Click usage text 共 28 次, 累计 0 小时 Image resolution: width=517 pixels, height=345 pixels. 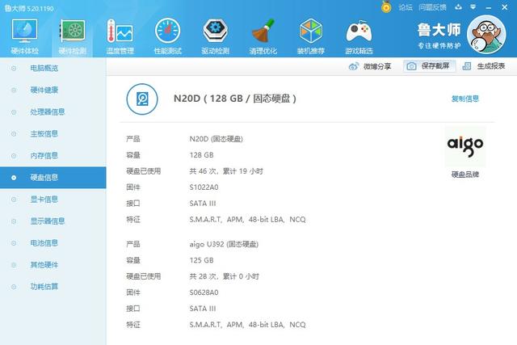[225, 276]
